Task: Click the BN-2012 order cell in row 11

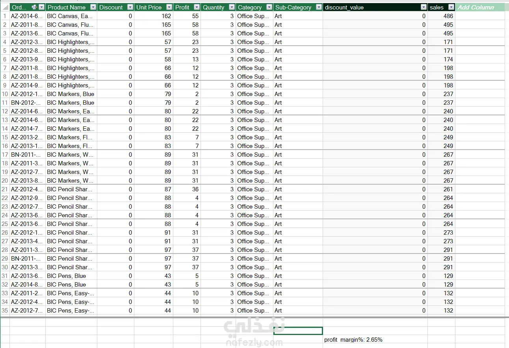Action: pyautogui.click(x=28, y=102)
